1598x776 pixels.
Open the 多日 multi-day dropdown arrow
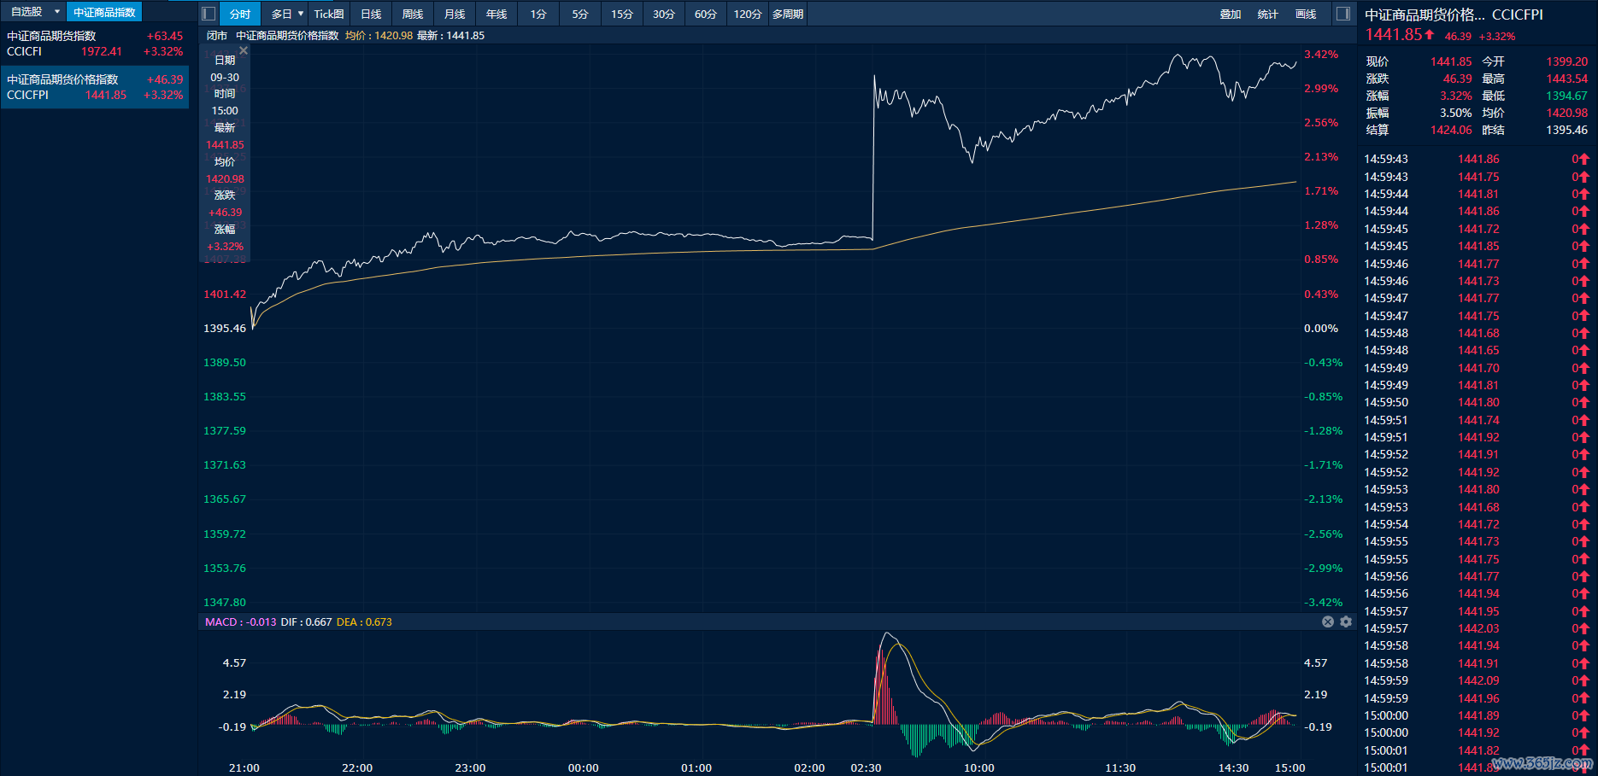[x=301, y=14]
